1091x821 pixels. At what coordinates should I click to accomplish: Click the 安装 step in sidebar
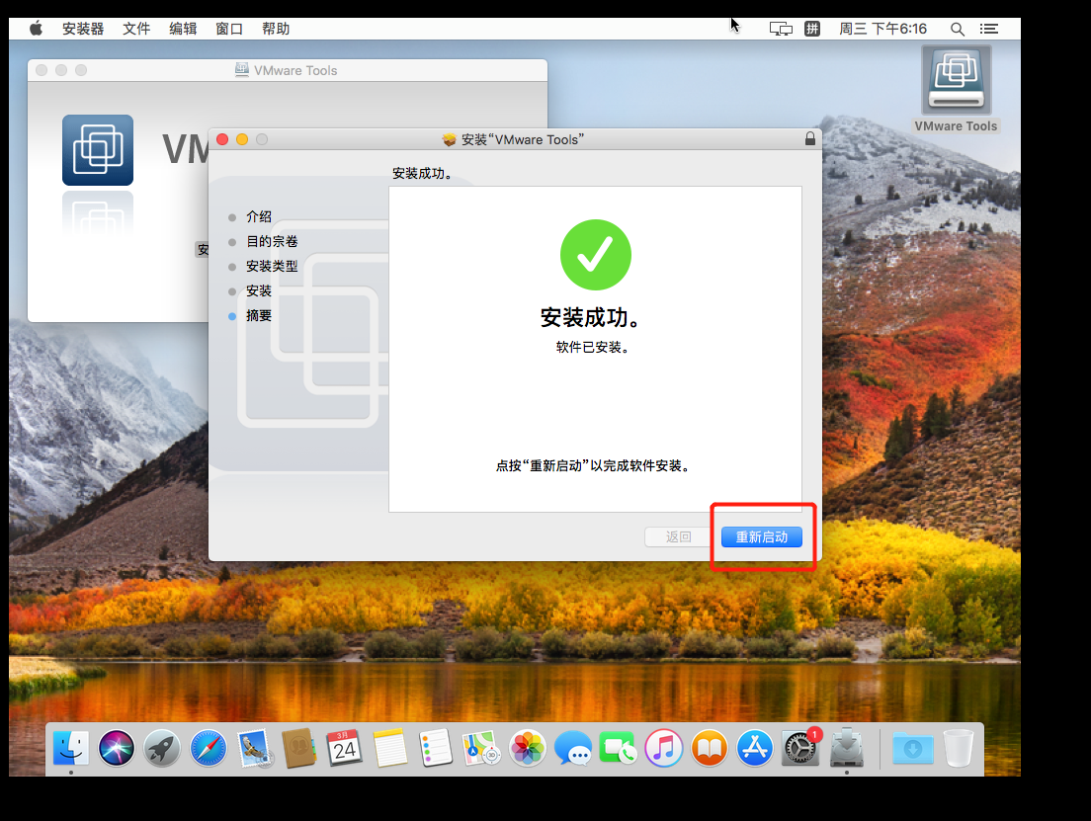(x=258, y=290)
